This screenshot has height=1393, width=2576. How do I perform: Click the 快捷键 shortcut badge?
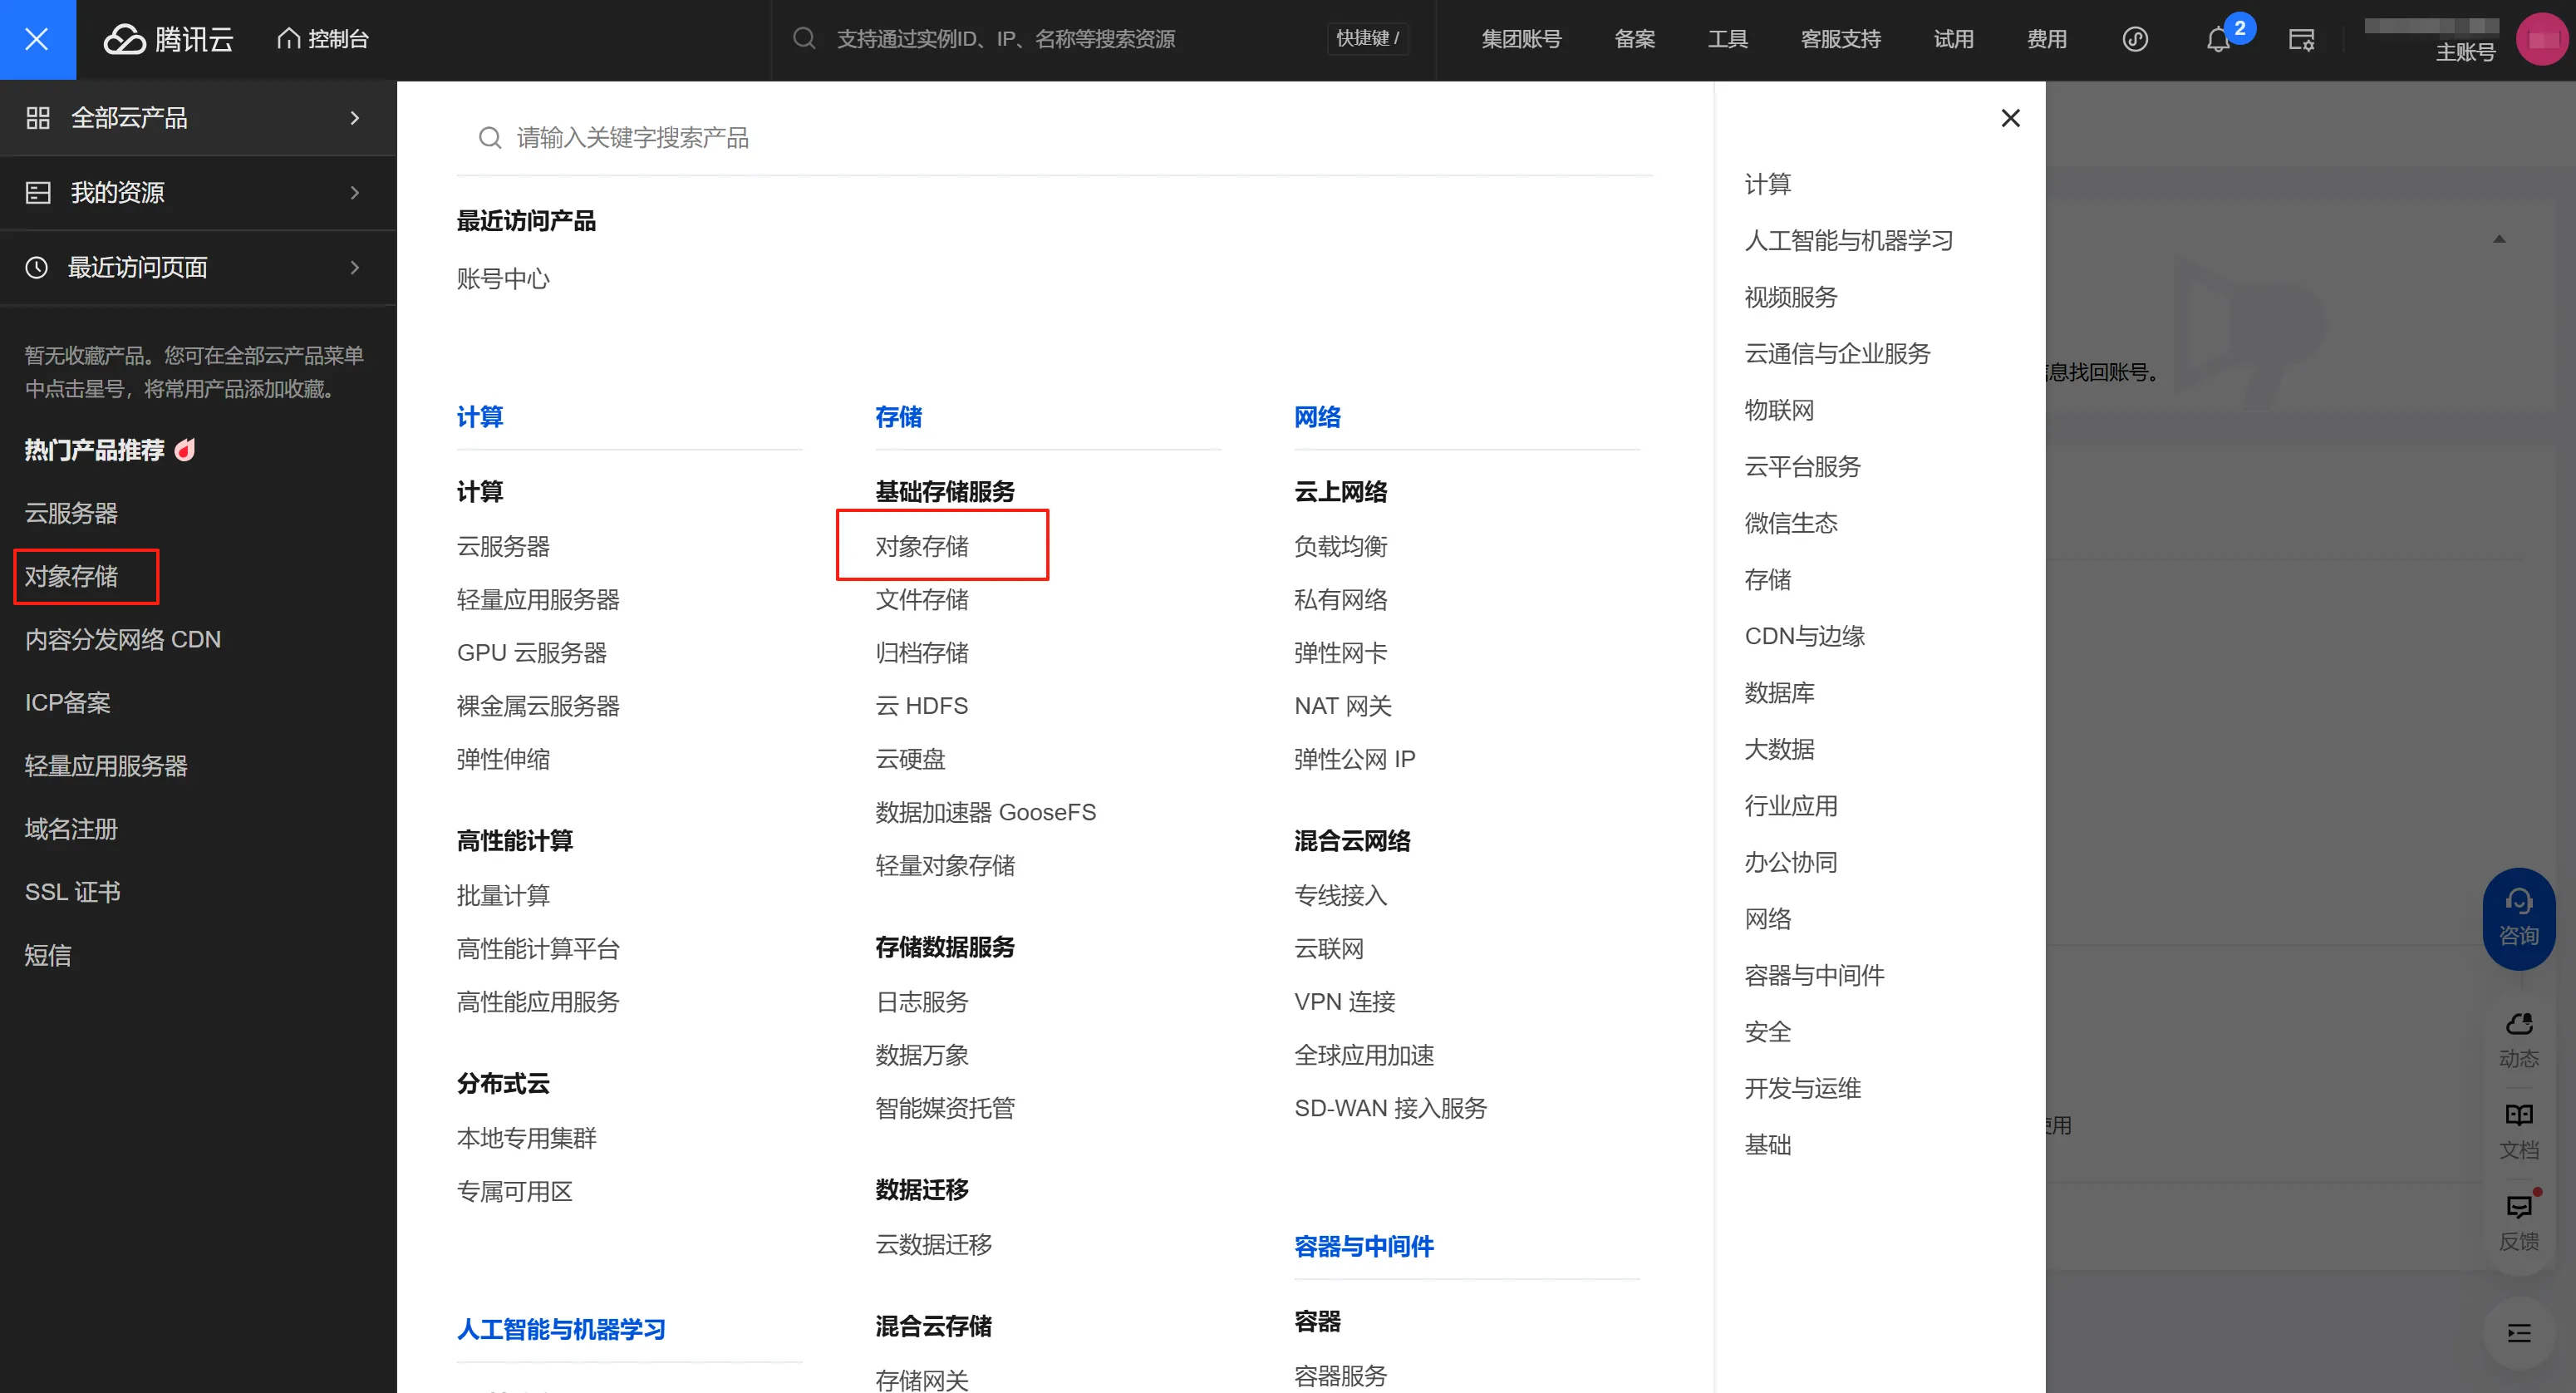(1367, 39)
